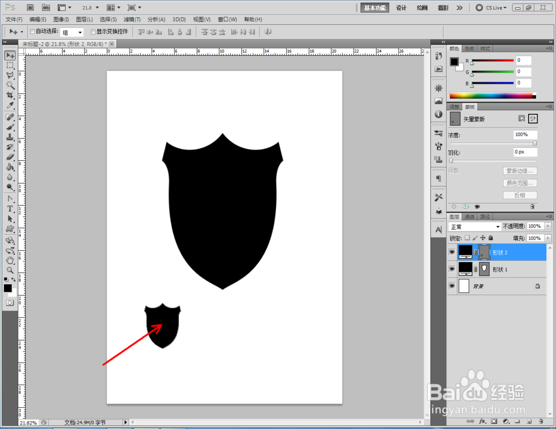Select the Brush tool
The width and height of the screenshot is (556, 429).
pyautogui.click(x=10, y=127)
